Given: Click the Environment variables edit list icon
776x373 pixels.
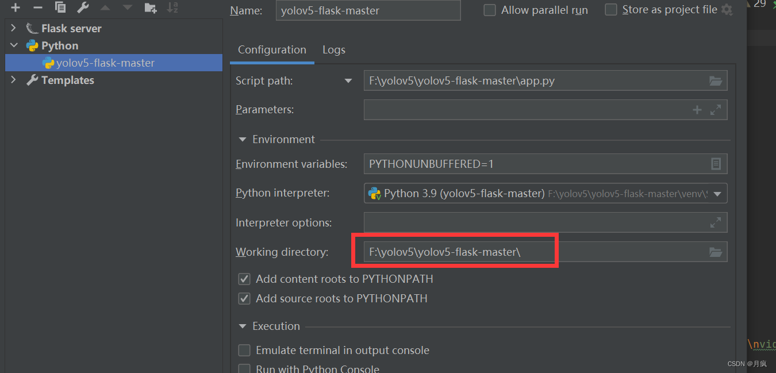Looking at the screenshot, I should pyautogui.click(x=716, y=164).
